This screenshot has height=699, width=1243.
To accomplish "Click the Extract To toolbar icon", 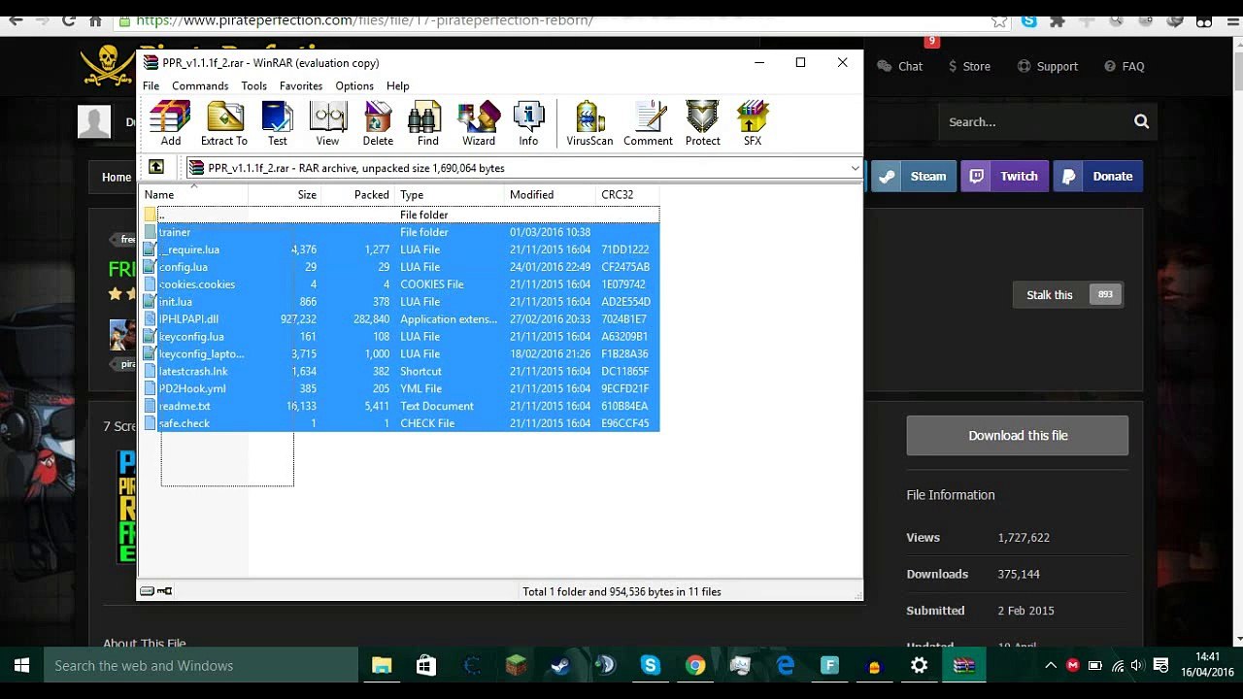I will coord(224,123).
